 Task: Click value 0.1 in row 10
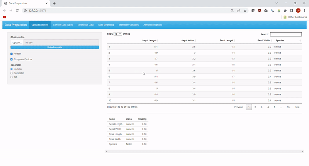pyautogui.click(x=269, y=100)
